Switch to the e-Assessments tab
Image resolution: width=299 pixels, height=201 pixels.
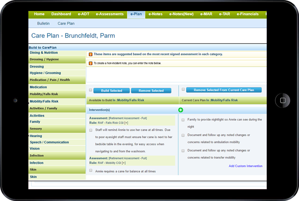[x=110, y=14]
